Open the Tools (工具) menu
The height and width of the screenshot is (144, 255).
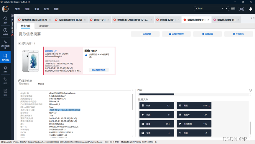pyautogui.click(x=37, y=9)
